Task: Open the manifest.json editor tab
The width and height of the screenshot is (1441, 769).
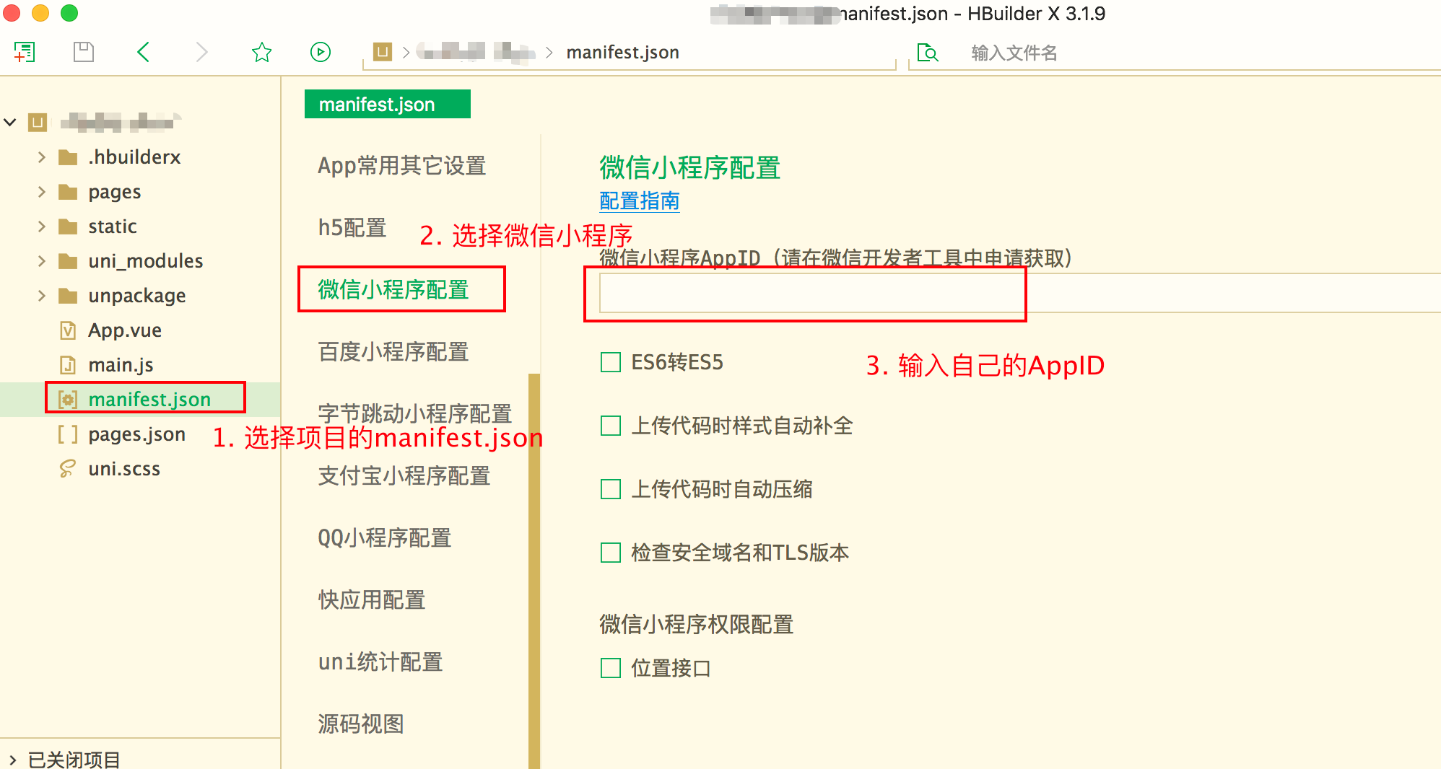Action: coord(387,105)
